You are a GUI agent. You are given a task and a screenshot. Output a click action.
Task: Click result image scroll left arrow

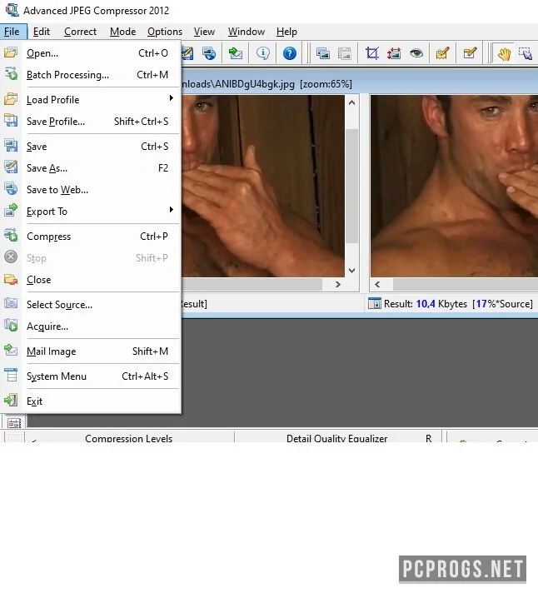point(377,285)
